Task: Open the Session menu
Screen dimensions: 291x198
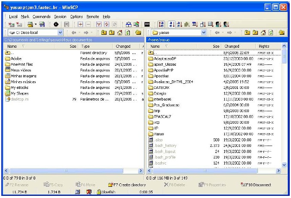Action: (x=60, y=17)
